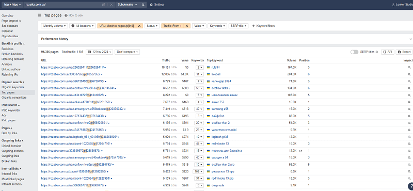Open Overview in the sidebar
Image resolution: width=413 pixels, height=191 pixels.
click(7, 16)
